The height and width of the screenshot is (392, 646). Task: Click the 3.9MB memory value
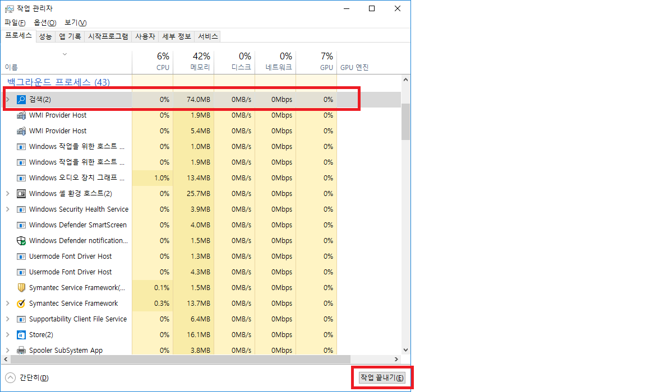pyautogui.click(x=200, y=209)
